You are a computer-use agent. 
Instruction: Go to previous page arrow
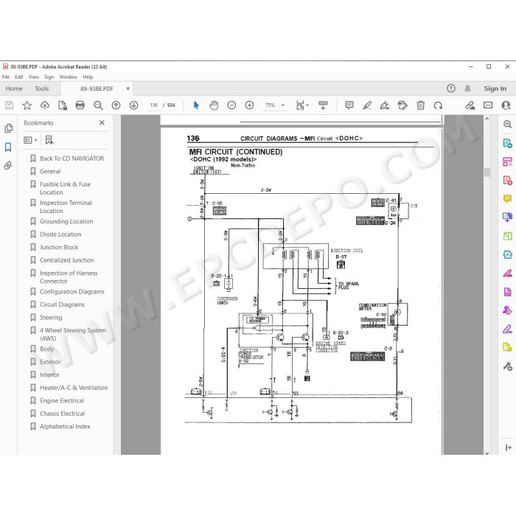pyautogui.click(x=116, y=105)
